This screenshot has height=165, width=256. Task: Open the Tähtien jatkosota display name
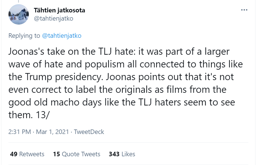[x=59, y=10]
